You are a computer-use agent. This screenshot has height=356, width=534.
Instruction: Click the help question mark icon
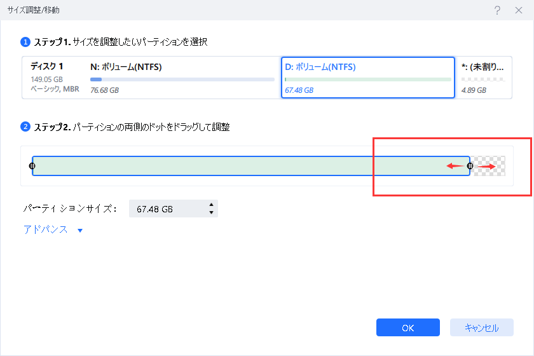496,11
